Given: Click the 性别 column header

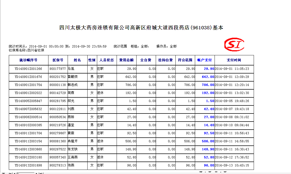Looking at the screenshot, I should click(x=92, y=60).
